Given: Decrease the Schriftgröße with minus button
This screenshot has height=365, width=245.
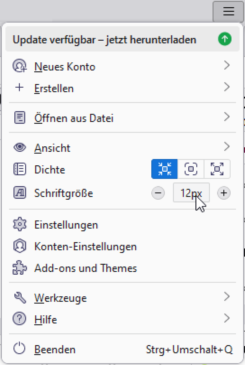Looking at the screenshot, I should pos(158,193).
